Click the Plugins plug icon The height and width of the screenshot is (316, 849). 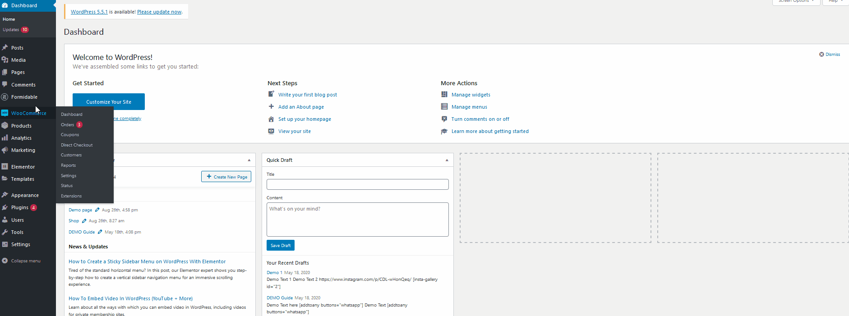pos(5,207)
